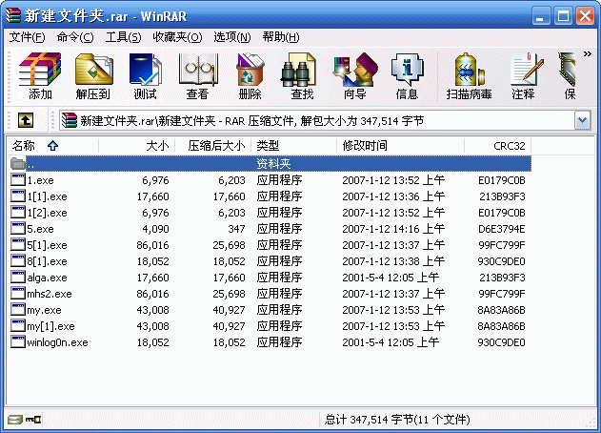Screen dimensions: 601x433
Task: Select the file icon of 1[1].exe
Action: [x=18, y=196]
